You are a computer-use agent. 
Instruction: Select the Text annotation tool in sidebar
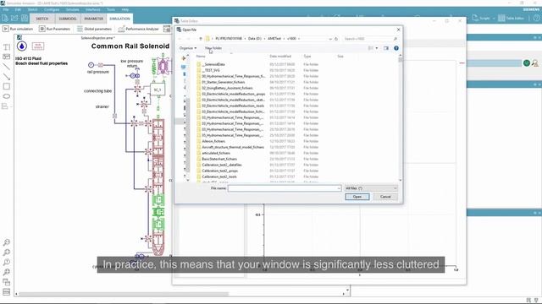coord(6,47)
